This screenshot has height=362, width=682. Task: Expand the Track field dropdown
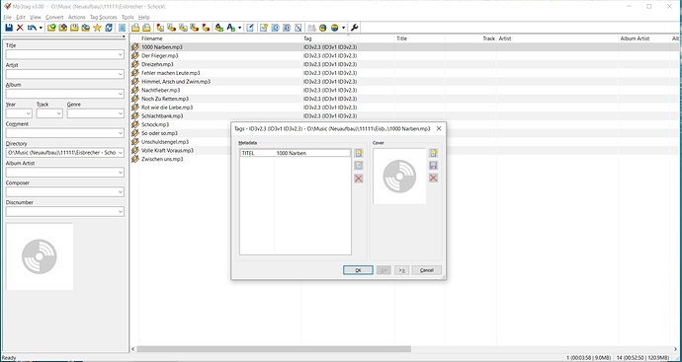[x=59, y=113]
